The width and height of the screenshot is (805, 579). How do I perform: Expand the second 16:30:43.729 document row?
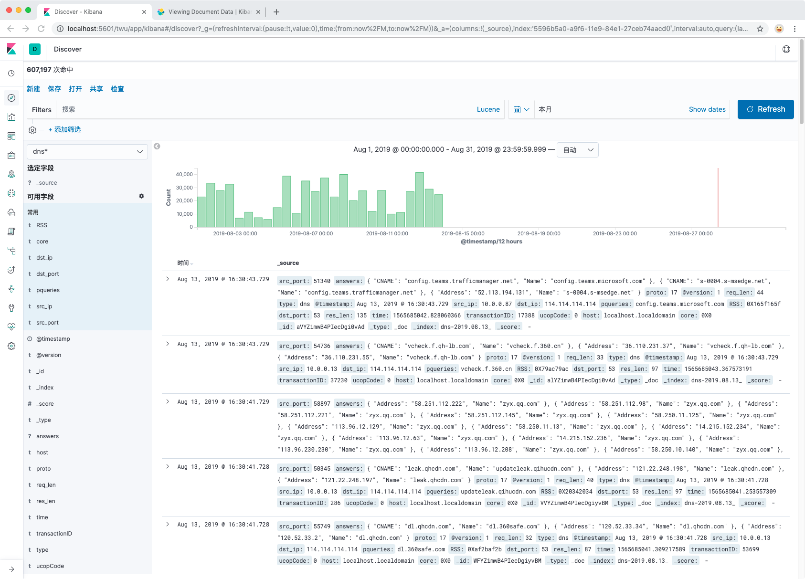coord(168,344)
